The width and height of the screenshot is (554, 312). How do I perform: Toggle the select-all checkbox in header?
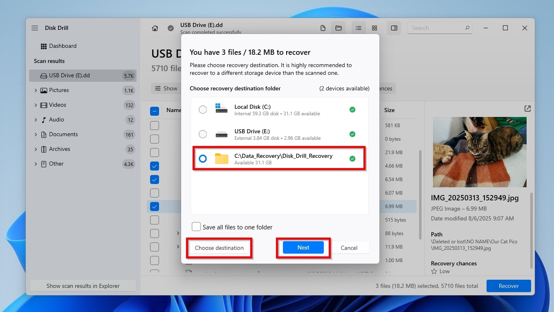[155, 110]
